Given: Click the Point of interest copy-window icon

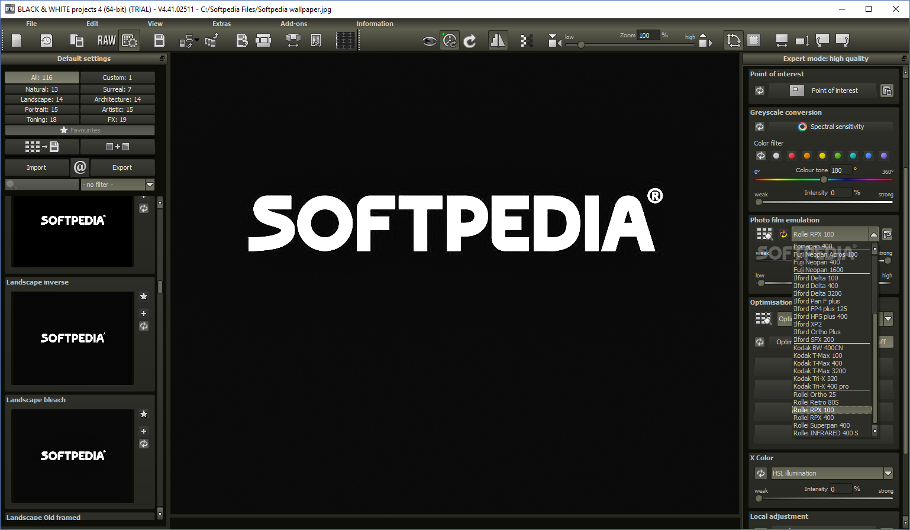Looking at the screenshot, I should pos(886,91).
